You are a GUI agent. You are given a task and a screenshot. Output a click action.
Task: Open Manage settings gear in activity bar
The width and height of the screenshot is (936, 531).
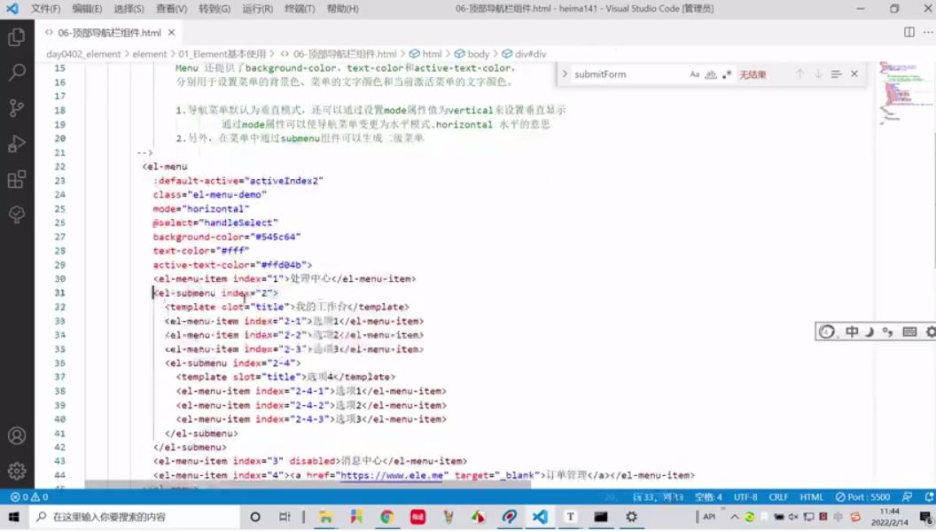(17, 472)
